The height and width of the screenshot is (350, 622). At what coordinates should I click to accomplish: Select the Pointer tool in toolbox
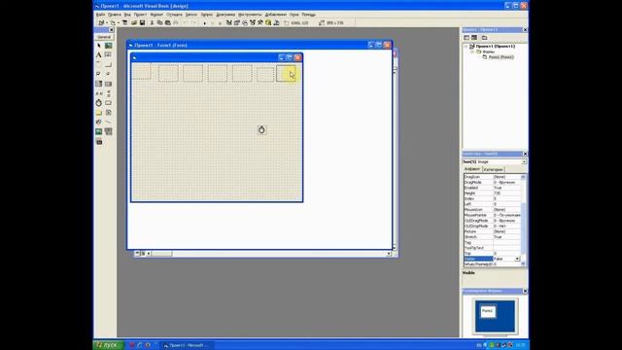point(99,46)
